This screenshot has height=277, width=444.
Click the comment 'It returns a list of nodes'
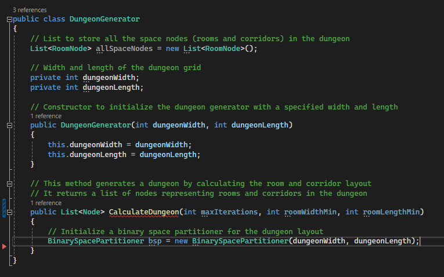click(198, 194)
